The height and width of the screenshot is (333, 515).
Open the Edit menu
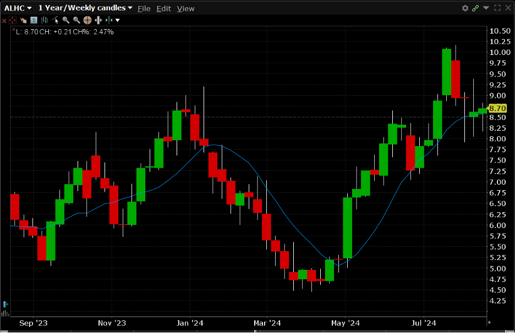pos(163,9)
